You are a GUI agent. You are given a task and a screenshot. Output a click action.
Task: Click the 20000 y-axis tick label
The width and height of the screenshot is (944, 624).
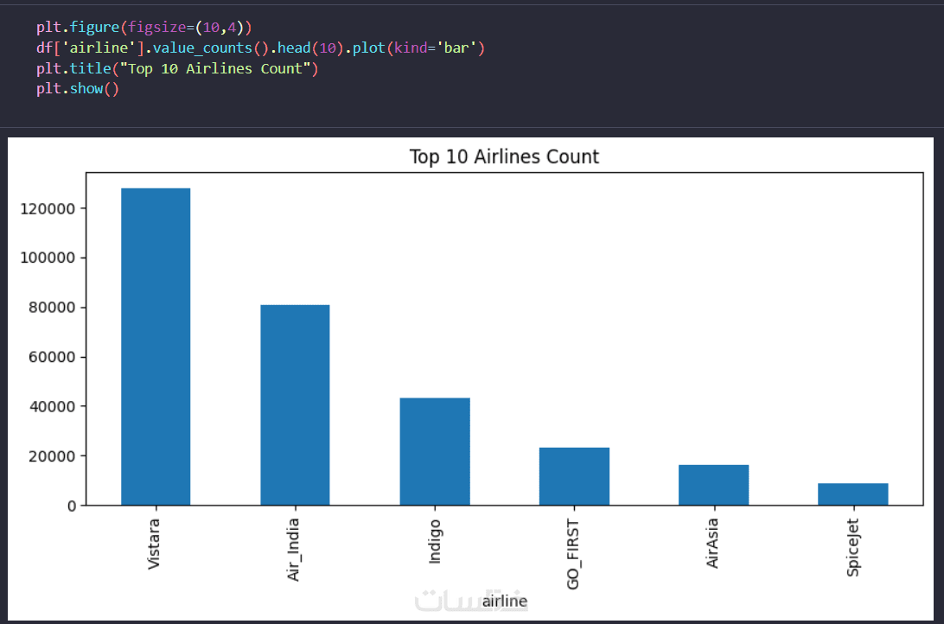52,456
